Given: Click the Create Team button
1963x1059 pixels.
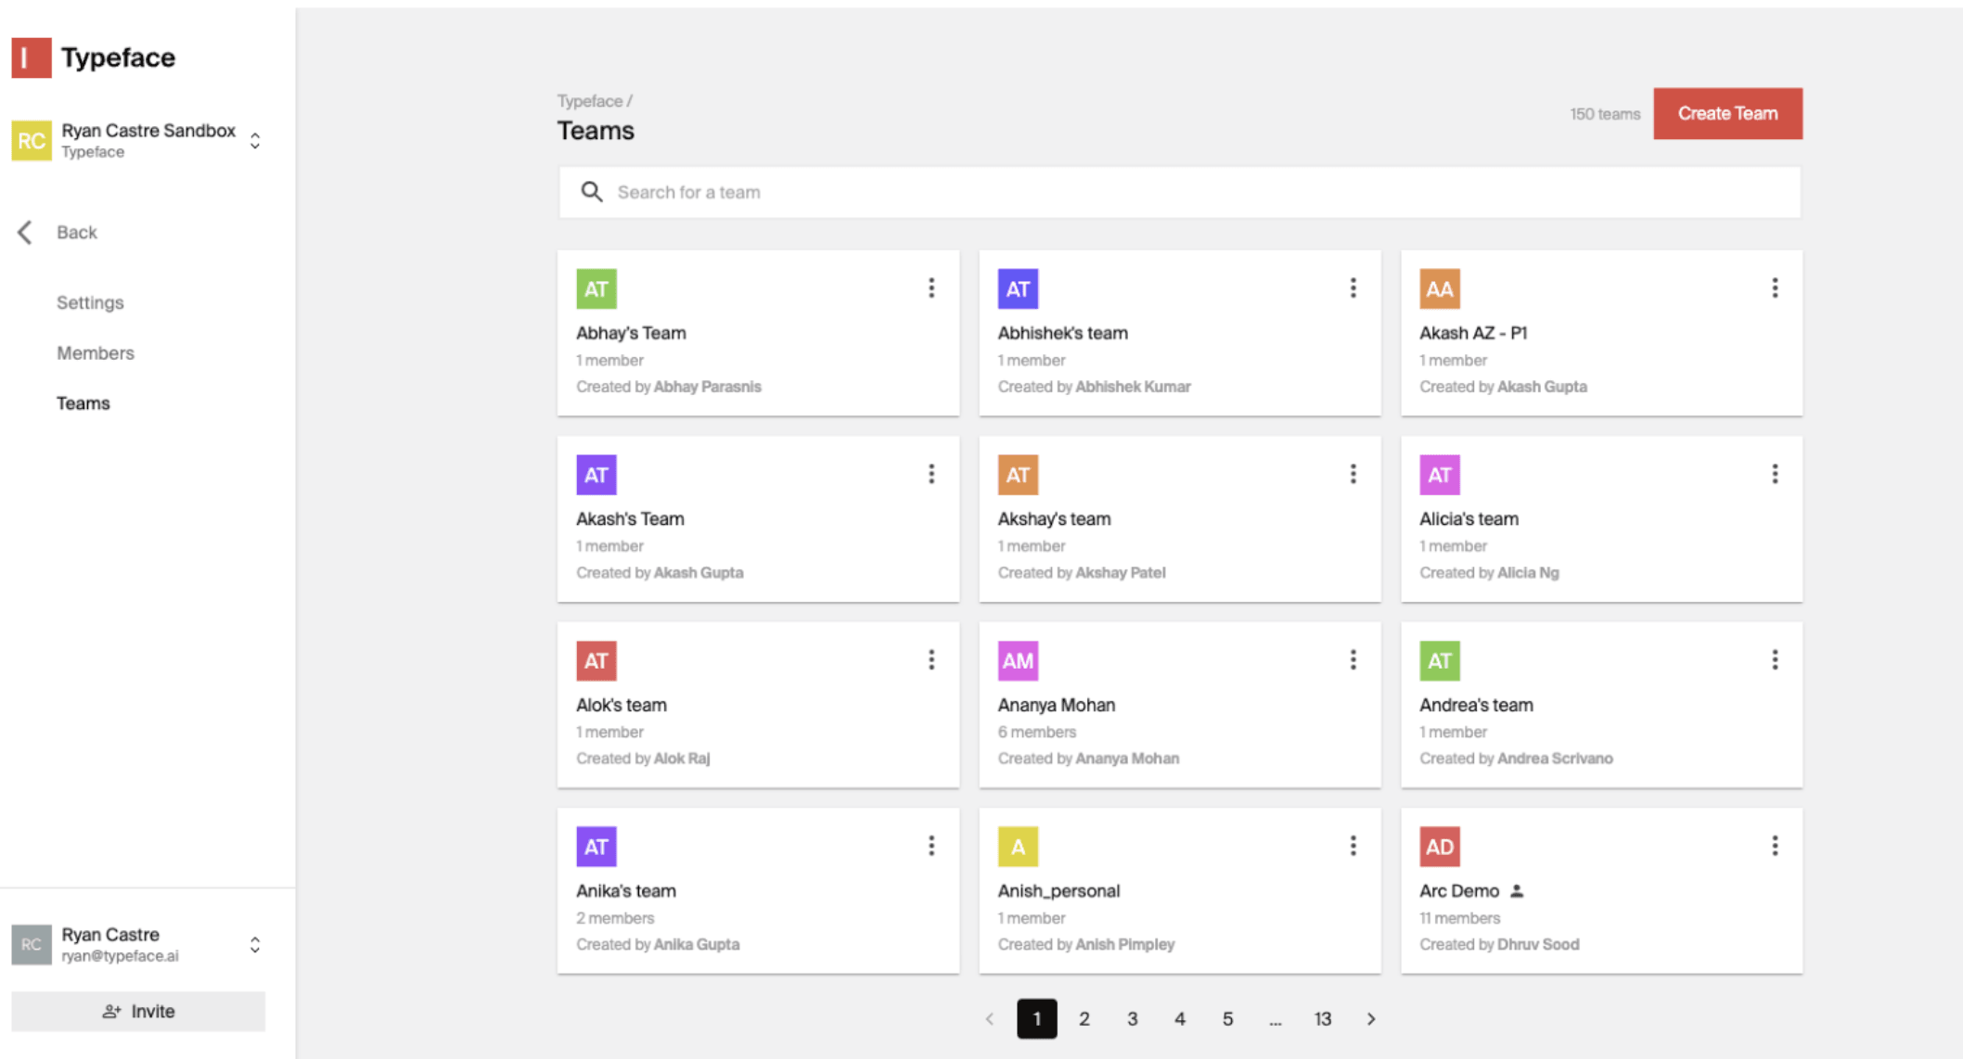Looking at the screenshot, I should pos(1727,113).
